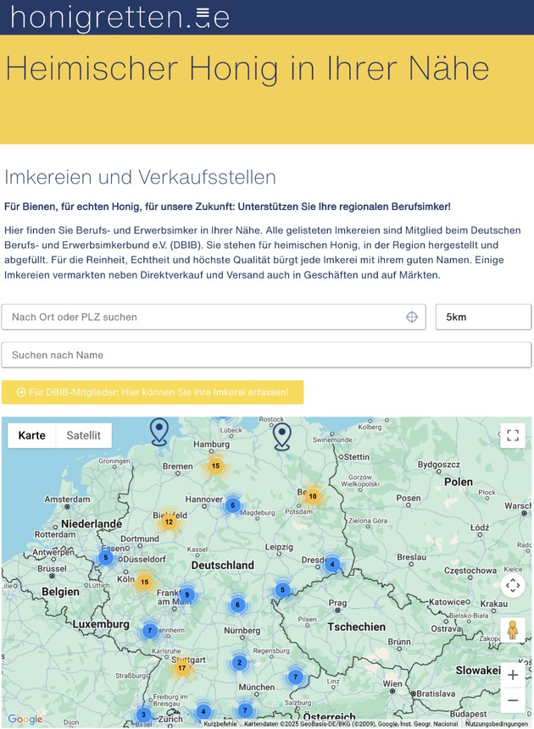Viewport: 534px width, 729px height.
Task: Open the 5 cluster near Essen
Action: click(x=106, y=557)
